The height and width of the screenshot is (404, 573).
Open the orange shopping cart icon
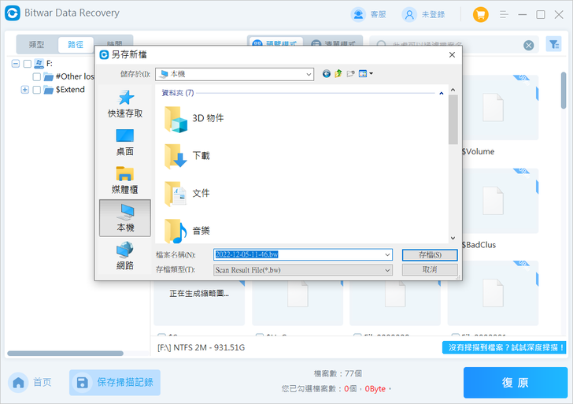[481, 15]
